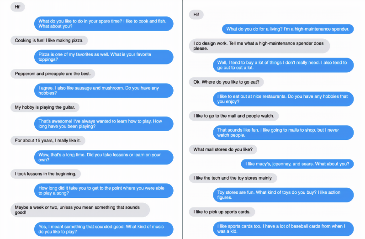Select the "go to the mall and people watch" message
The image size is (365, 239).
[x=234, y=116]
